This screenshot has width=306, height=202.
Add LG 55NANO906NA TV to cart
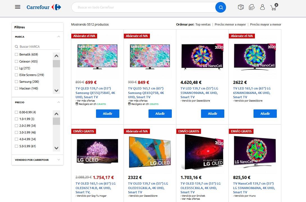213,114
